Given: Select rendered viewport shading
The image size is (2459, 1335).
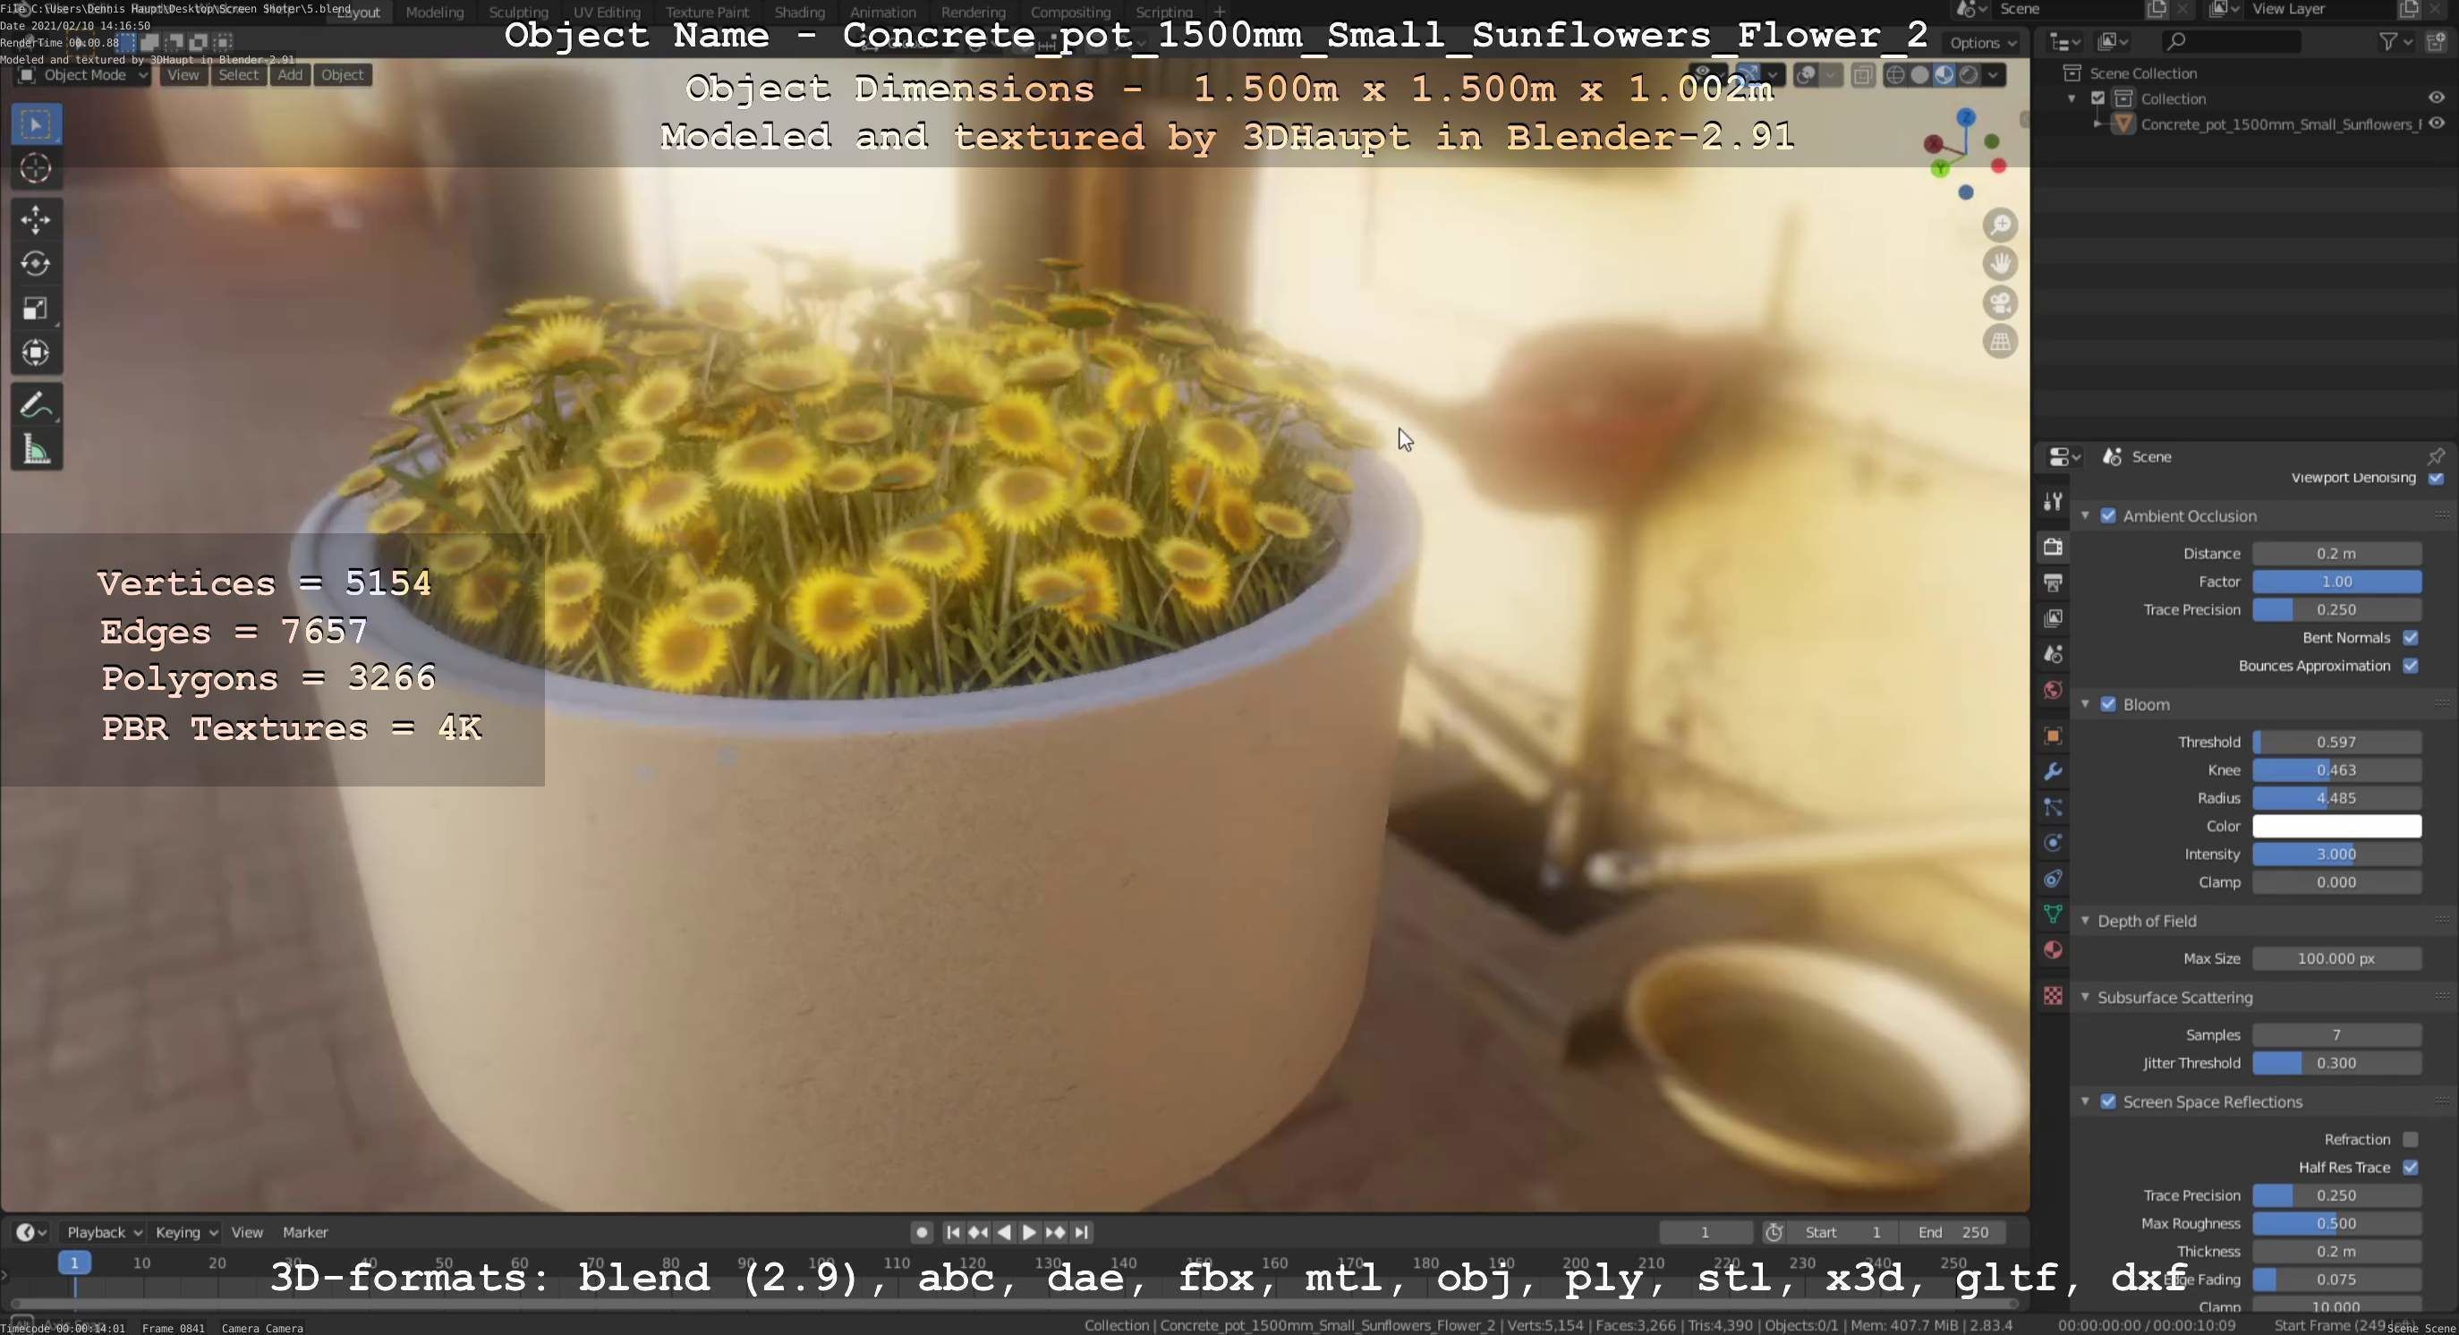Looking at the screenshot, I should [x=1969, y=75].
